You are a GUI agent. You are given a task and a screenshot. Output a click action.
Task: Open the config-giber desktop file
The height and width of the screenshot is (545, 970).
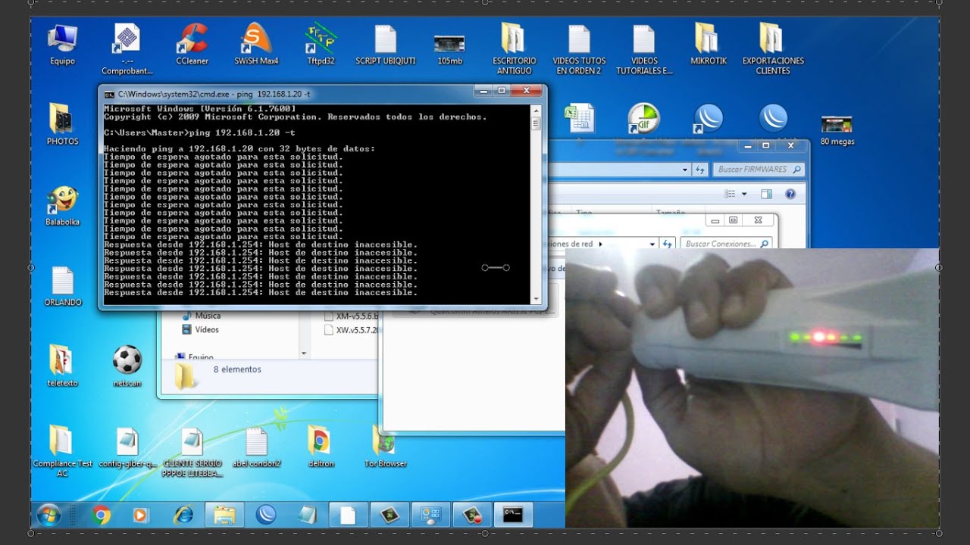pos(127,447)
